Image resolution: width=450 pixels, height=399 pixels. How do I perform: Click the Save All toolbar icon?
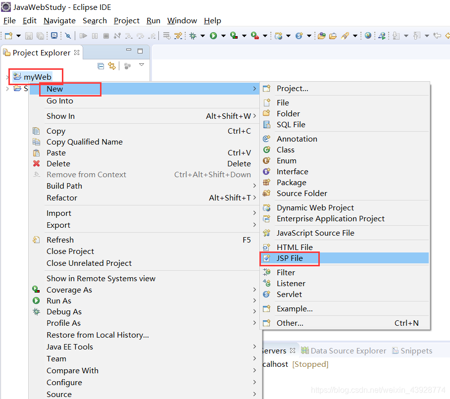point(41,36)
